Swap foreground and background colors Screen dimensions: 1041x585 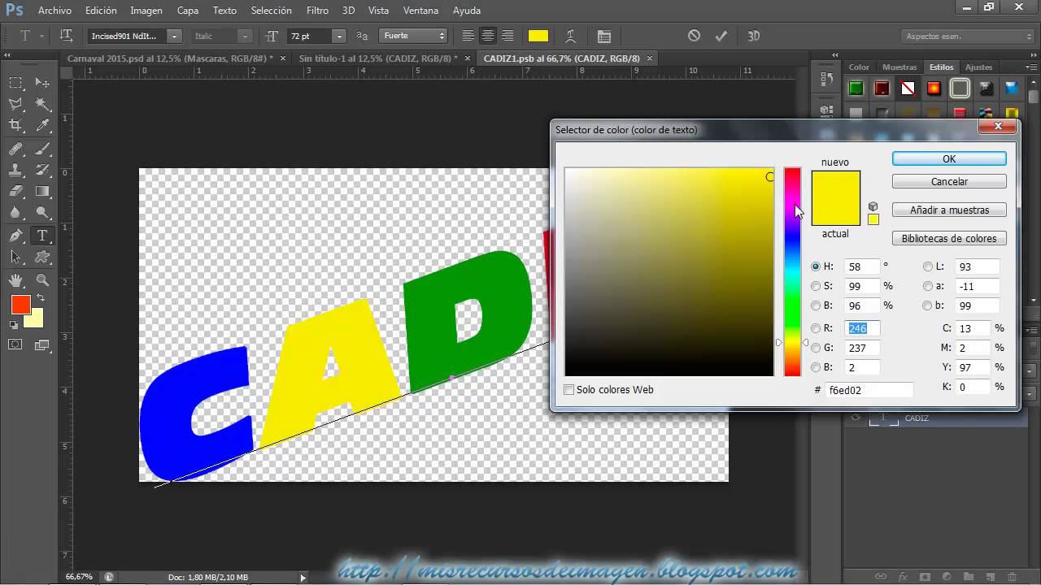tap(41, 299)
